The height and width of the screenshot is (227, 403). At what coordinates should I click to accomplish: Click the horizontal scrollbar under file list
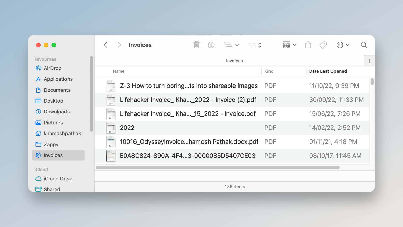[218, 167]
